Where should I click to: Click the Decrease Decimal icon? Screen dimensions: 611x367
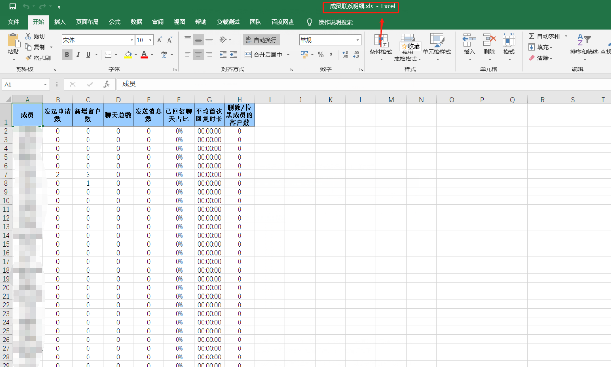click(x=356, y=55)
